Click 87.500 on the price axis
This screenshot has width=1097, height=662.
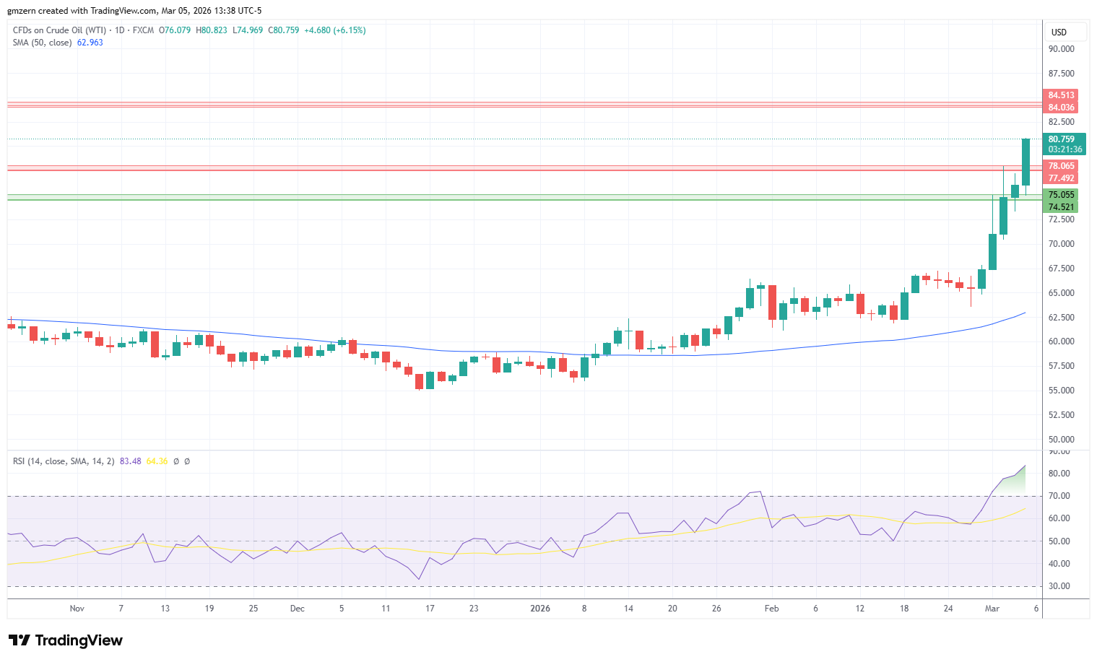[x=1062, y=74]
